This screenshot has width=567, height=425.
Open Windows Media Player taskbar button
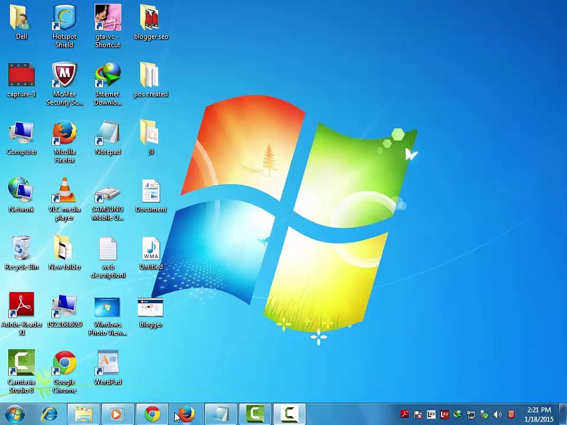pos(117,414)
